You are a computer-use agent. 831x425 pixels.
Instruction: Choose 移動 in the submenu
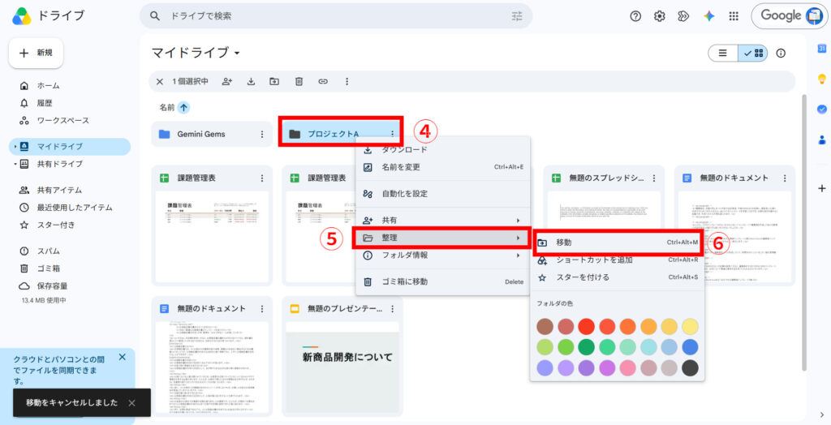point(618,243)
